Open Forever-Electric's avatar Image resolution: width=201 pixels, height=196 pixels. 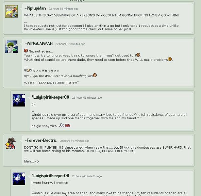(x=10, y=143)
